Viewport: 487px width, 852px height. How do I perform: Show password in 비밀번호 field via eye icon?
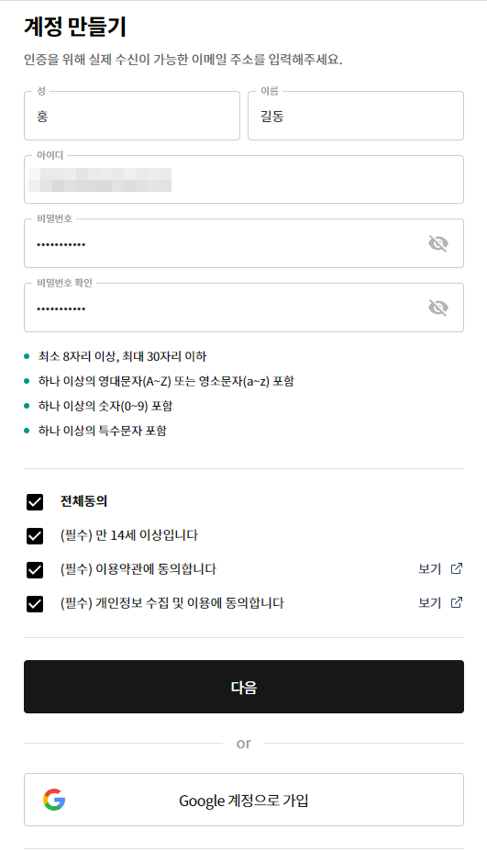point(438,244)
